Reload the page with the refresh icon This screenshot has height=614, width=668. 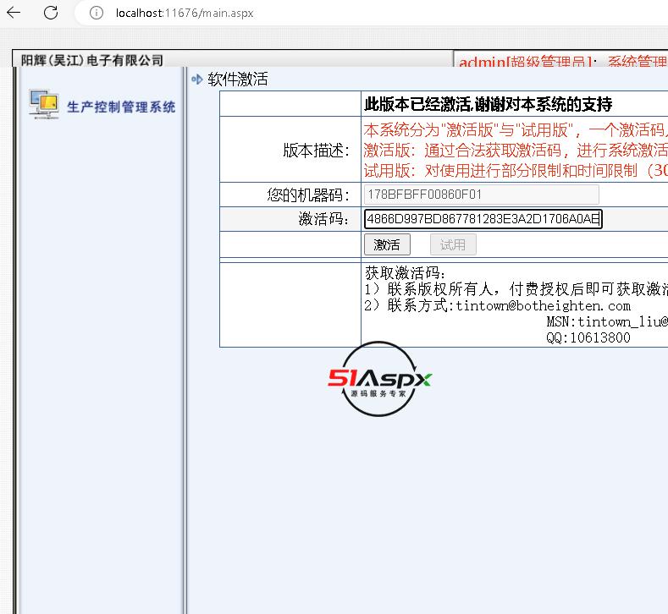[51, 13]
